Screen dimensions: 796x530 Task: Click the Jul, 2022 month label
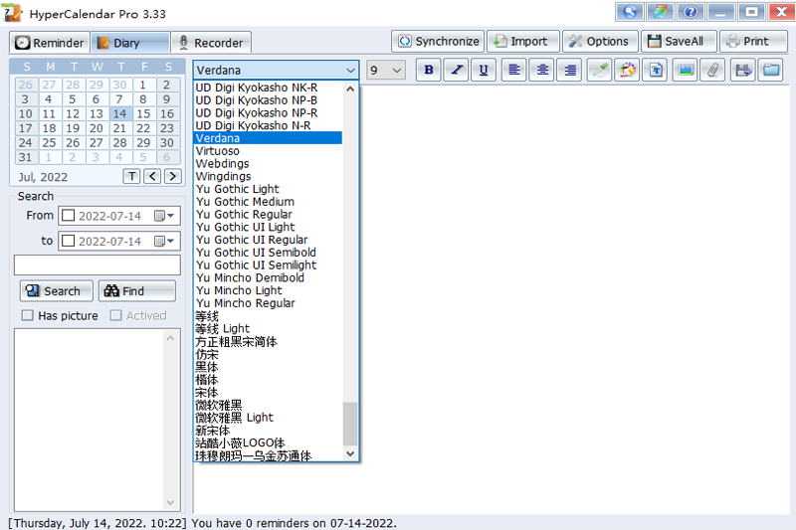click(43, 177)
